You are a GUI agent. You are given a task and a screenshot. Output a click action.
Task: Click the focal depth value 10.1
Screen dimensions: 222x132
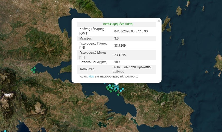pos(117,62)
